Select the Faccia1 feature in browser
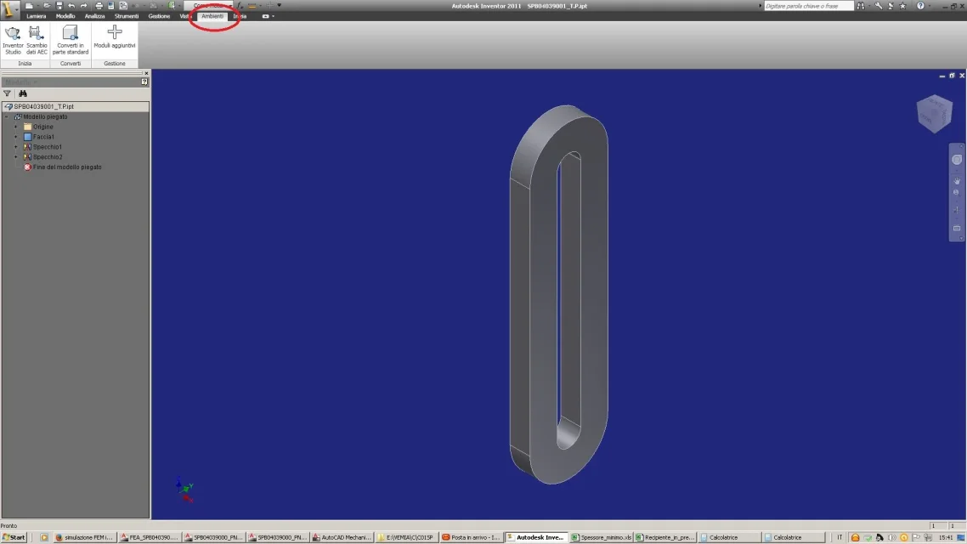This screenshot has height=544, width=967. tap(43, 137)
